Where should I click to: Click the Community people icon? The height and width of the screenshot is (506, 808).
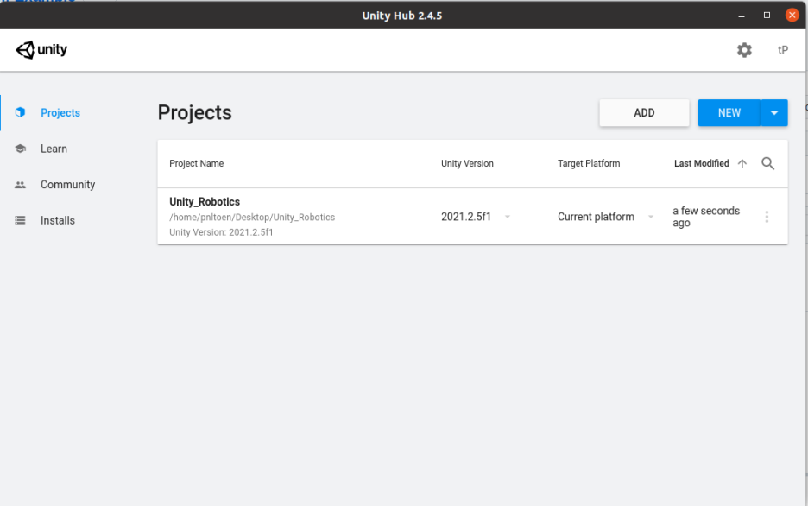pyautogui.click(x=20, y=185)
